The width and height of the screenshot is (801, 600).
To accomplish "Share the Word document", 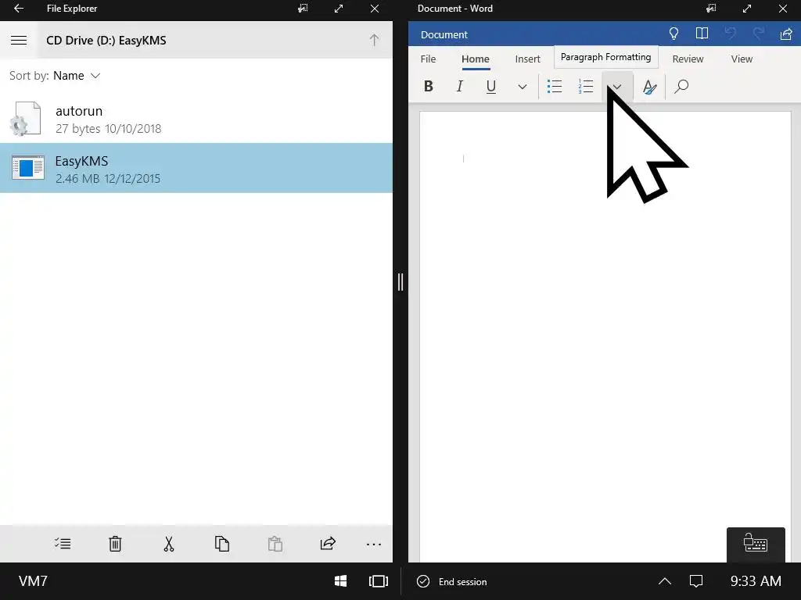I will tap(786, 34).
